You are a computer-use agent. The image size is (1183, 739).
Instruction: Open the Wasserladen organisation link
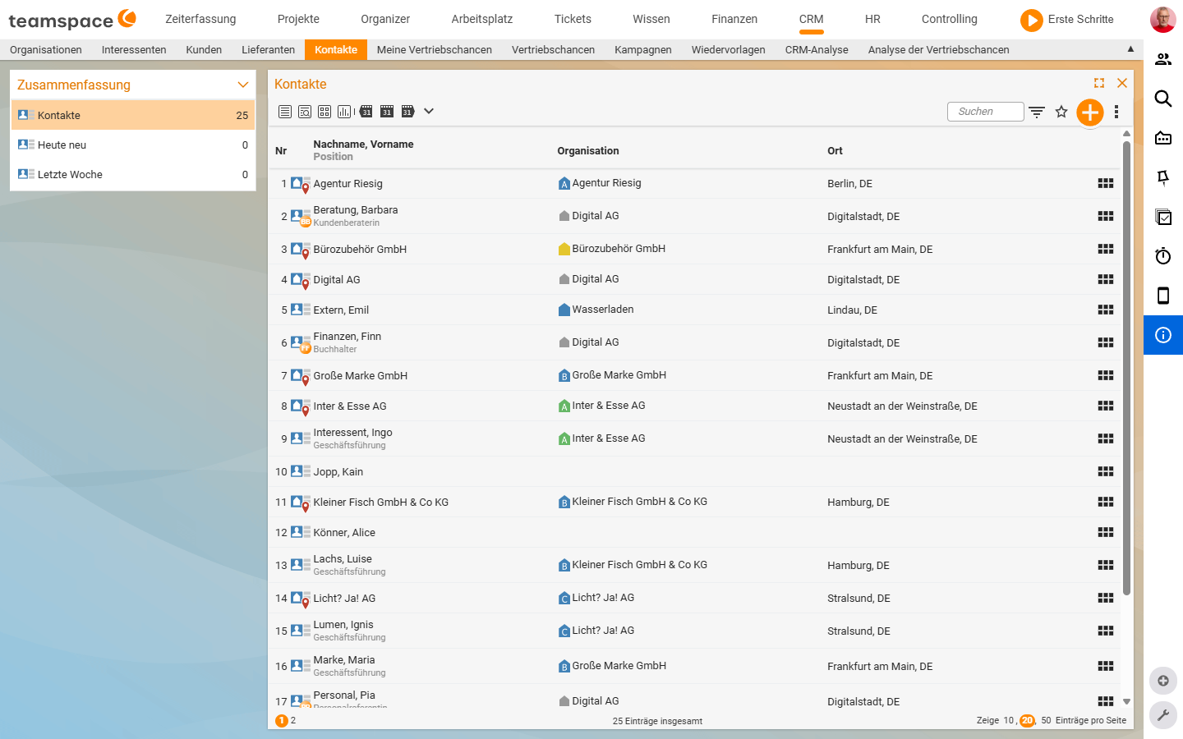[602, 310]
